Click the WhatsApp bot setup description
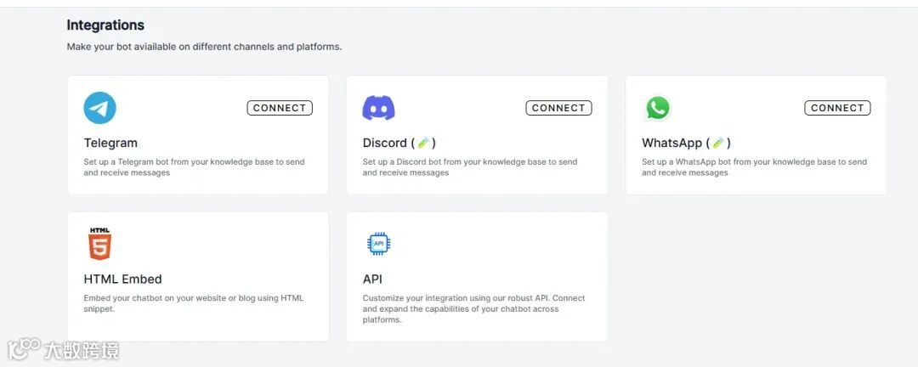This screenshot has width=918, height=367. point(754,167)
